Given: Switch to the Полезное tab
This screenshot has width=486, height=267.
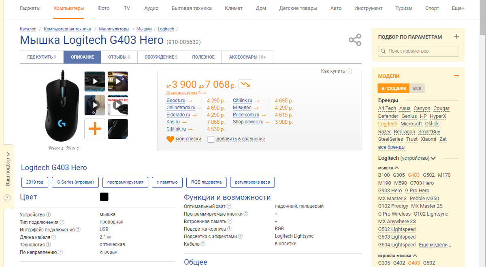Looking at the screenshot, I should [203, 57].
